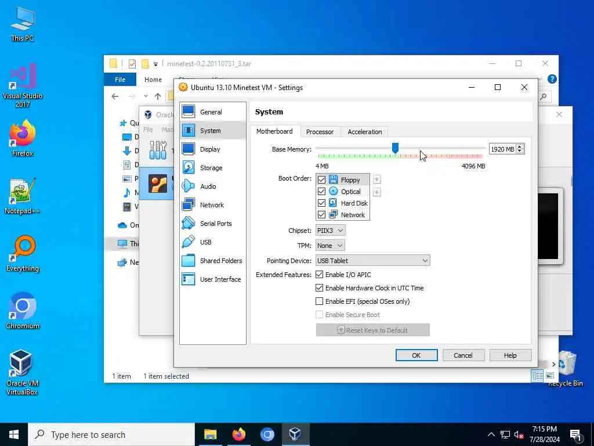Click Base Memory slider handle

tap(395, 148)
